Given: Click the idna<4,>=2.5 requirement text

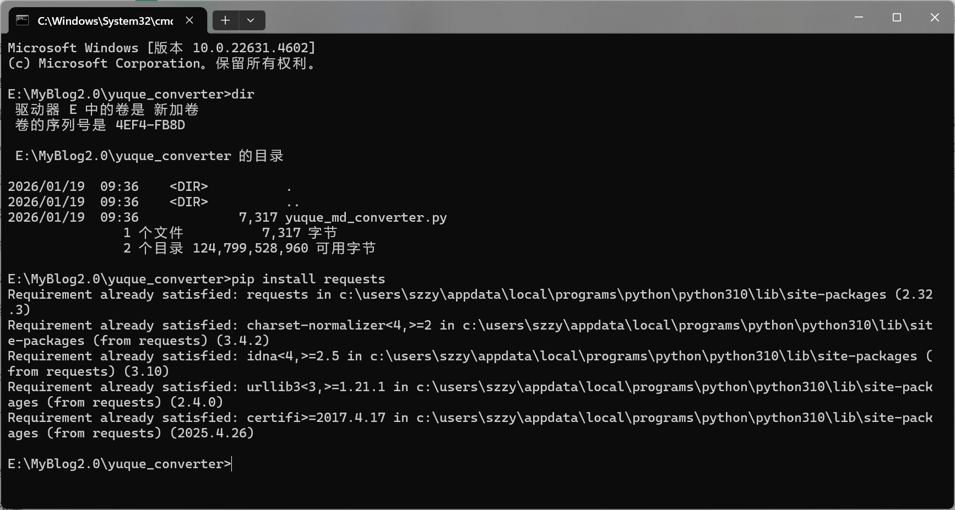Looking at the screenshot, I should click(x=292, y=356).
